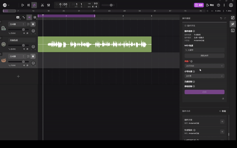The height and width of the screenshot is (148, 237).
Task: Adjust track 2 volume slider
Action: click(19, 45)
